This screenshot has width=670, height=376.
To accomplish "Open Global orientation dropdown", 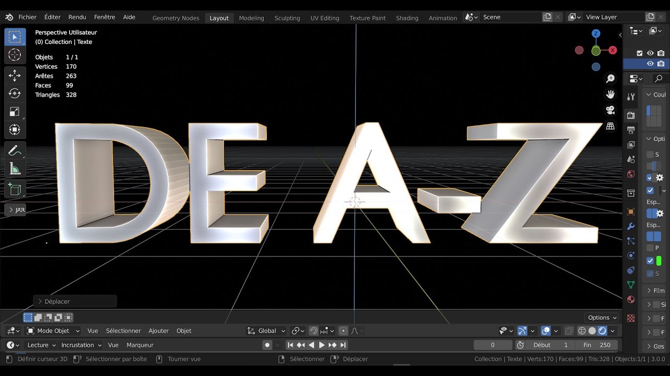I will (266, 331).
